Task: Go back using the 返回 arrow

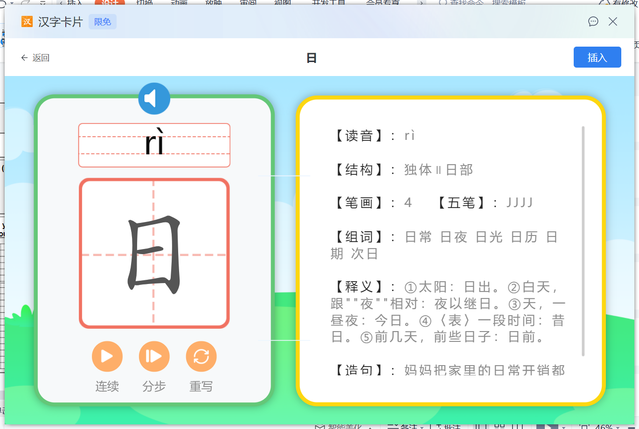Action: point(35,58)
